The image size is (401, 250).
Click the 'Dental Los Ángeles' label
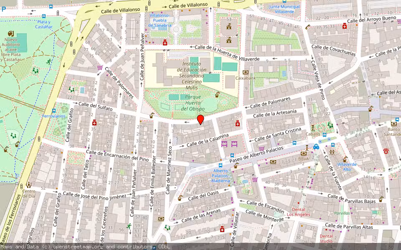pos(298,212)
